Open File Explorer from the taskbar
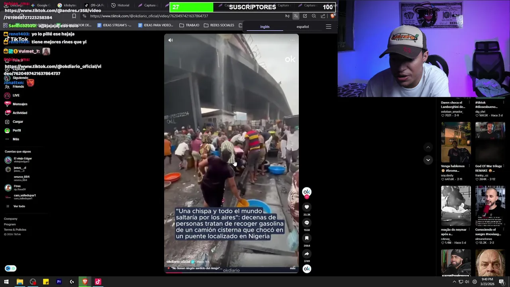This screenshot has width=510, height=287. point(20,282)
